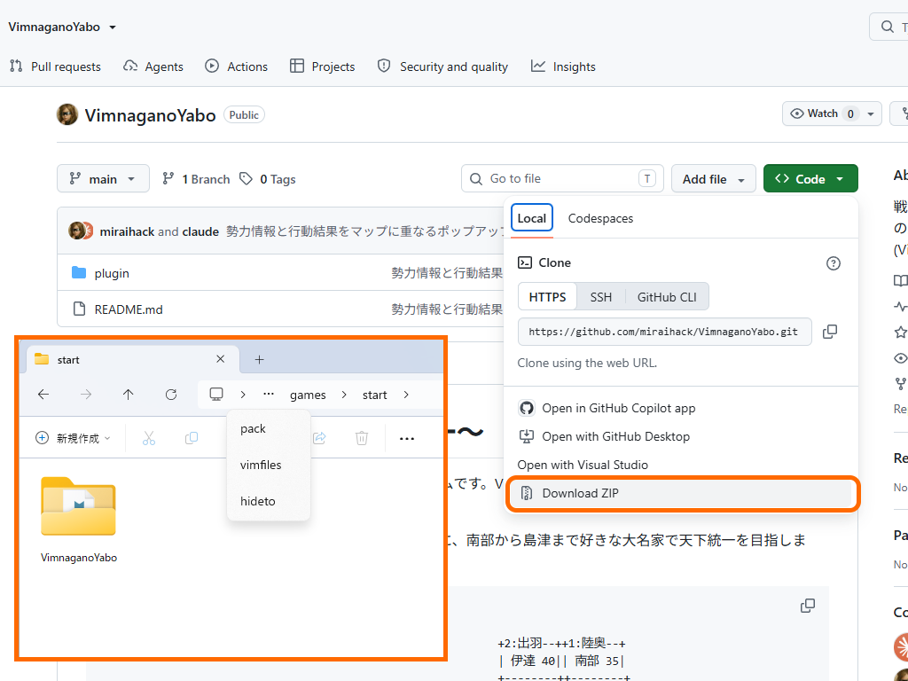
Task: Open the Insights tab
Action: coord(563,67)
